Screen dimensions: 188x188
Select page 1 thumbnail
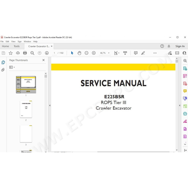tap(26, 85)
